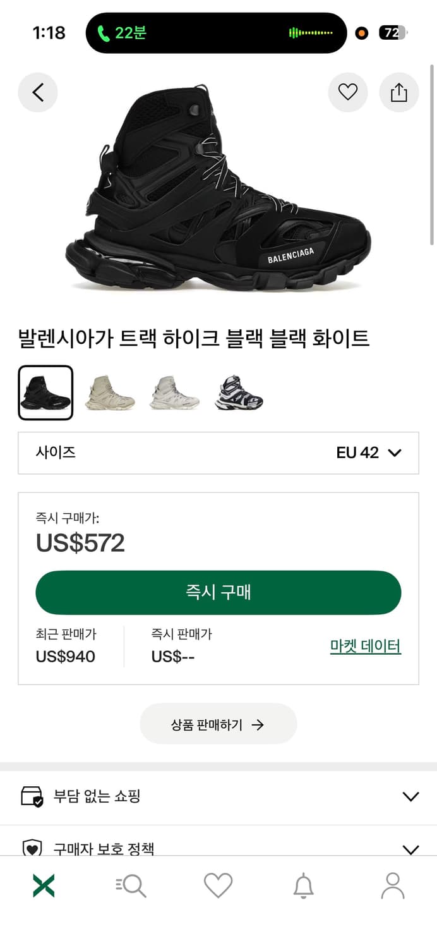The height and width of the screenshot is (948, 437).
Task: Expand the 부담 없는 쇼핑 section
Action: coord(218,797)
